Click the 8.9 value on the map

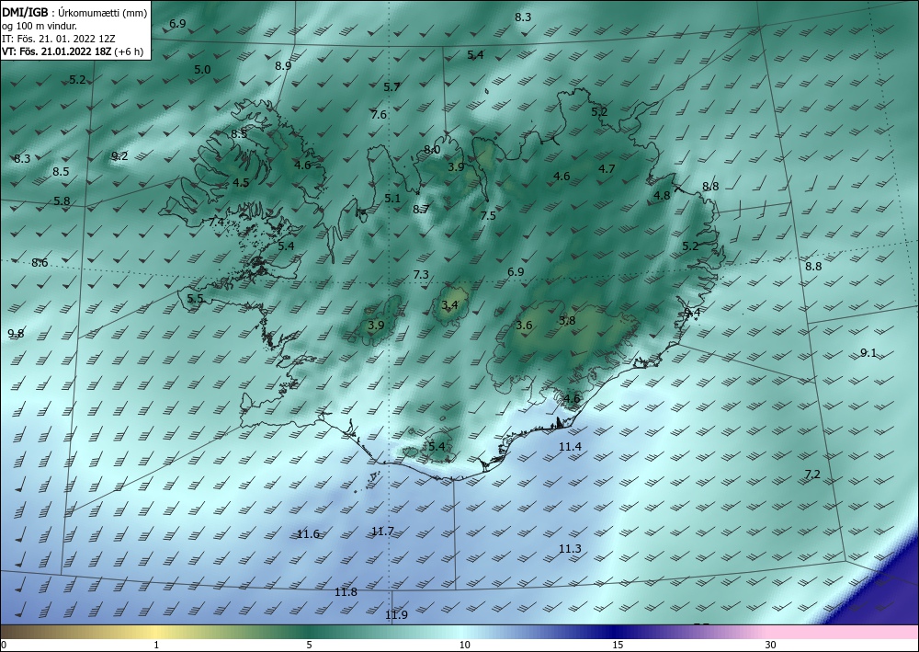(283, 65)
